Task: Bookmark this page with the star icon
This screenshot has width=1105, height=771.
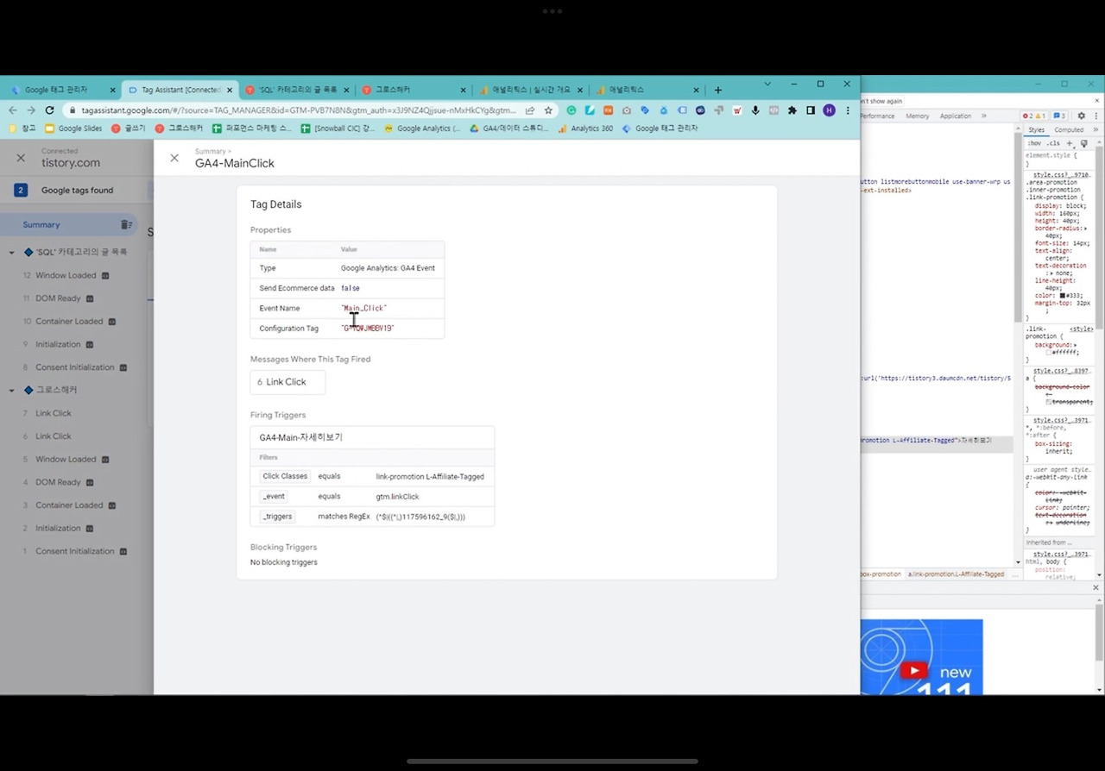Action: click(x=548, y=110)
